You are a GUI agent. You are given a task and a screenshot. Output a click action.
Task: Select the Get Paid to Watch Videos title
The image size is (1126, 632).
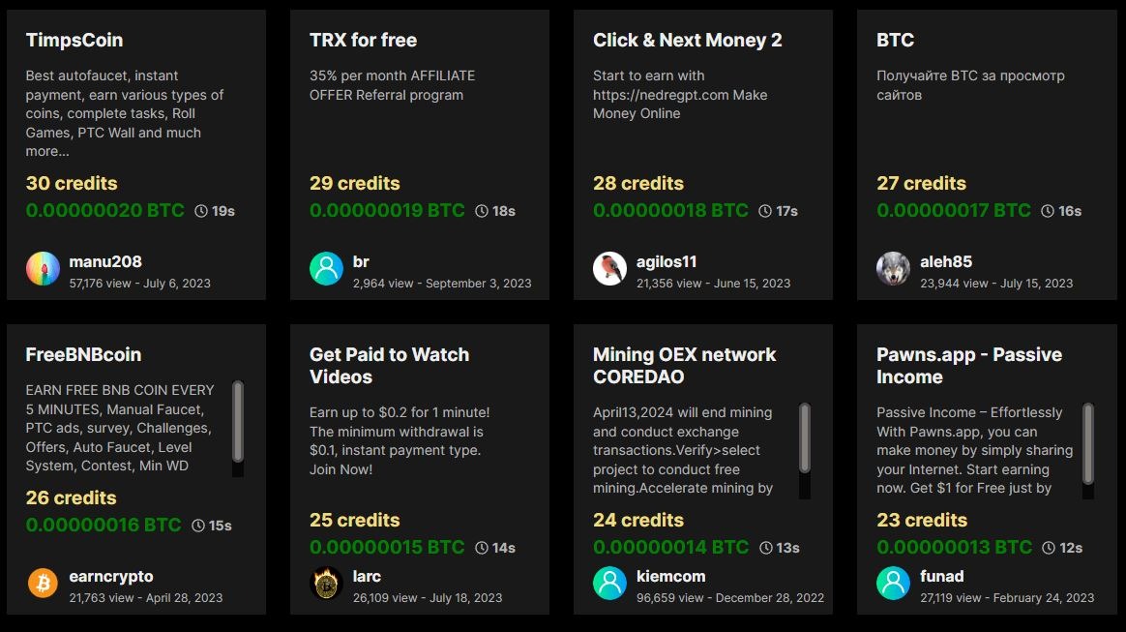coord(389,366)
